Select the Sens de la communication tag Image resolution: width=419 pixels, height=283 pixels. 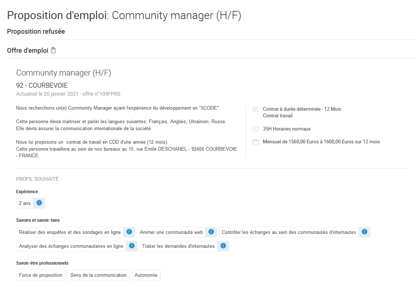98,275
